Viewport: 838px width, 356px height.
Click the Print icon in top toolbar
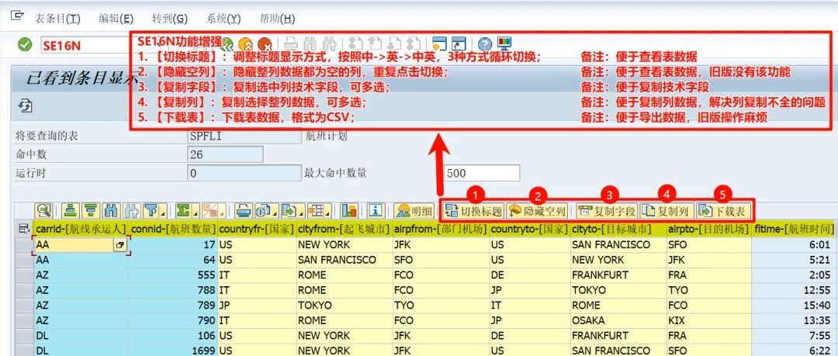[290, 44]
